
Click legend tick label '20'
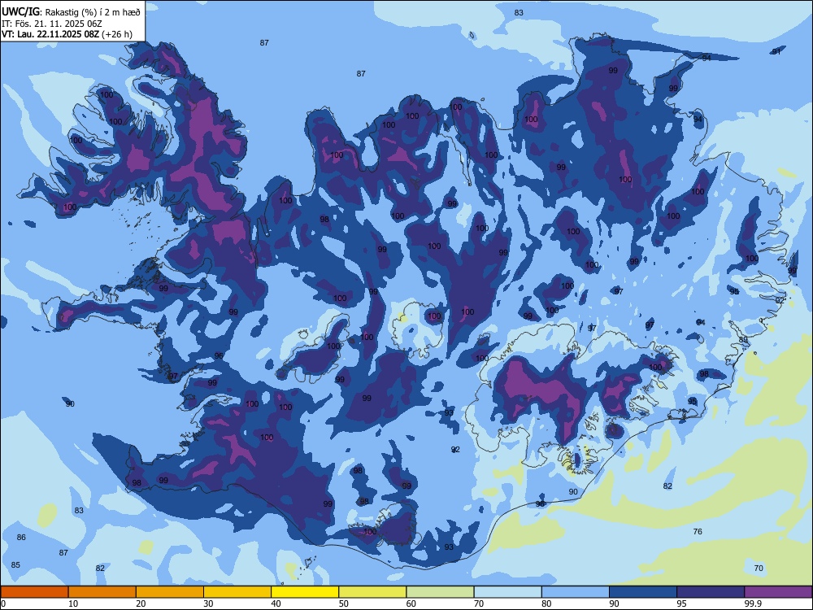click(141, 603)
